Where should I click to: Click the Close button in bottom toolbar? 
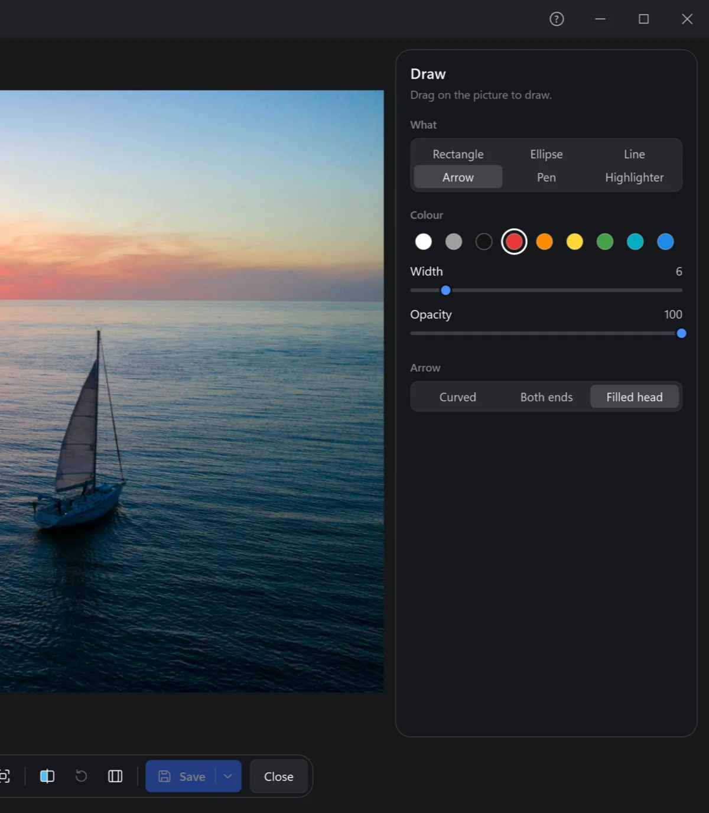[279, 776]
